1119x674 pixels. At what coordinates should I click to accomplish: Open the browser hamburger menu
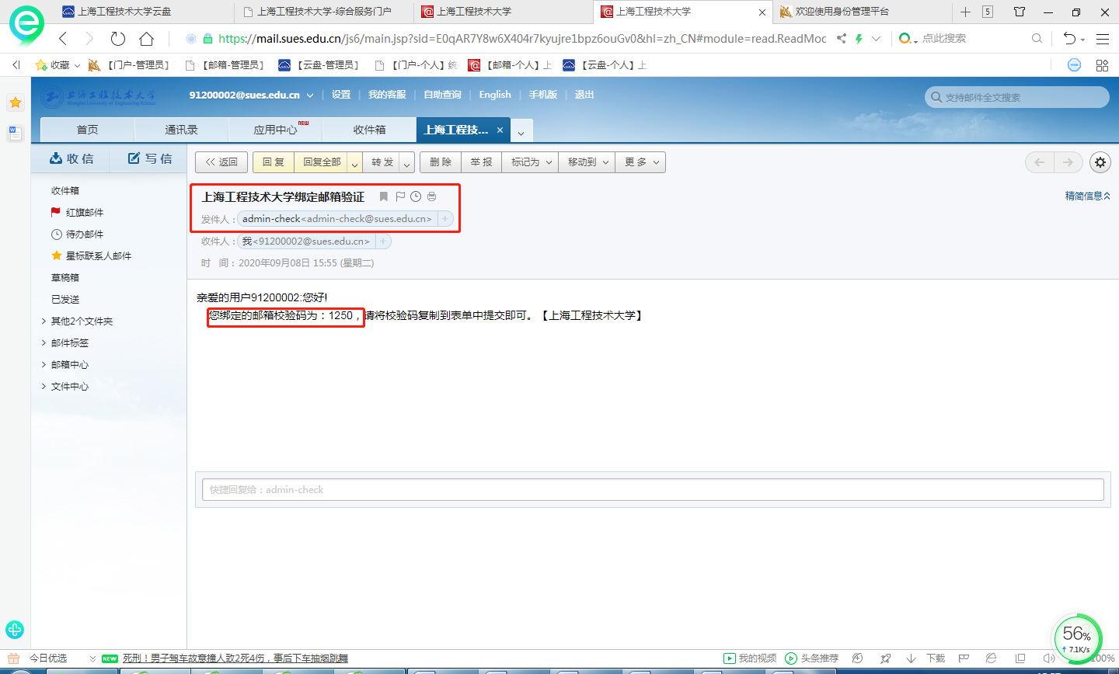(1103, 39)
